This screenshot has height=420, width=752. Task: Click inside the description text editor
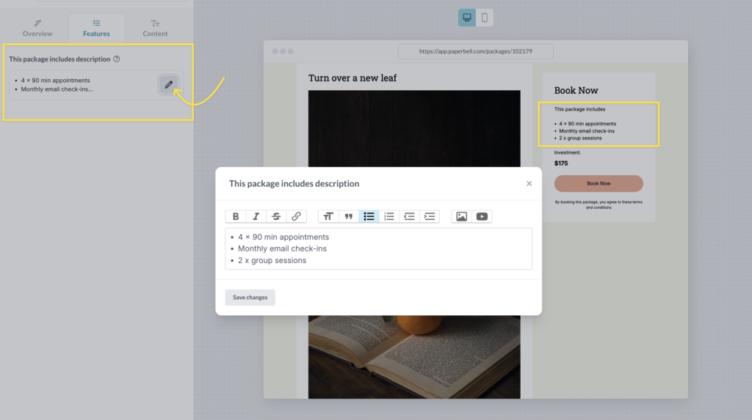[378, 248]
